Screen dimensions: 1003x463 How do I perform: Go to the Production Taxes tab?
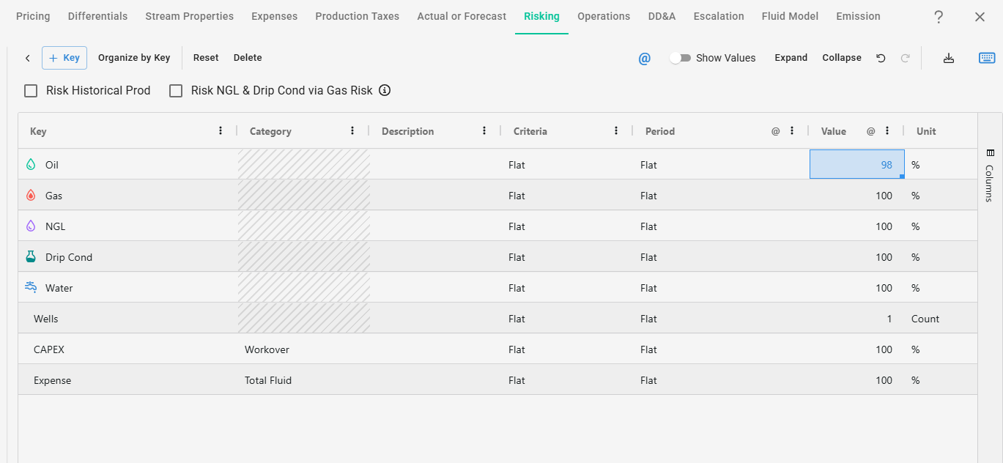click(357, 16)
